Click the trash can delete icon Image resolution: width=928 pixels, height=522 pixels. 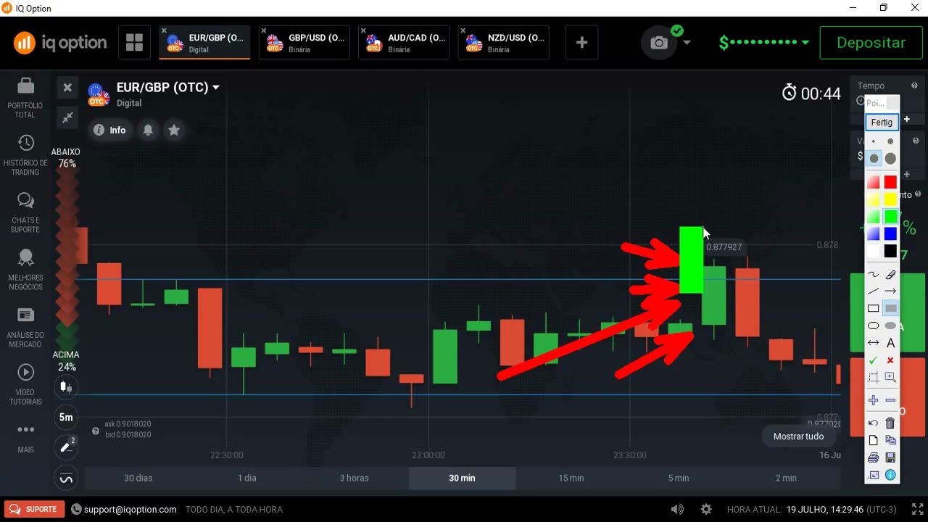(890, 423)
